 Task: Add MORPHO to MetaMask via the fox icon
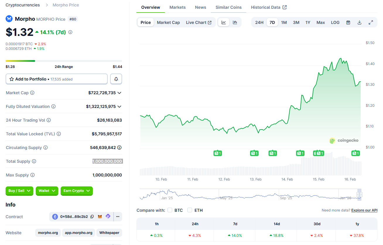pos(100,217)
